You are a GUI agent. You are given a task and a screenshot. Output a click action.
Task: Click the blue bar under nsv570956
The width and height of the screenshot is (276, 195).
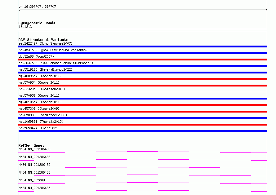(143, 99)
